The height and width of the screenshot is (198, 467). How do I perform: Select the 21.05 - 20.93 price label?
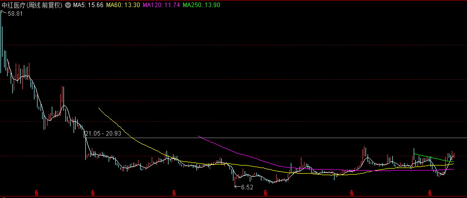(103, 134)
